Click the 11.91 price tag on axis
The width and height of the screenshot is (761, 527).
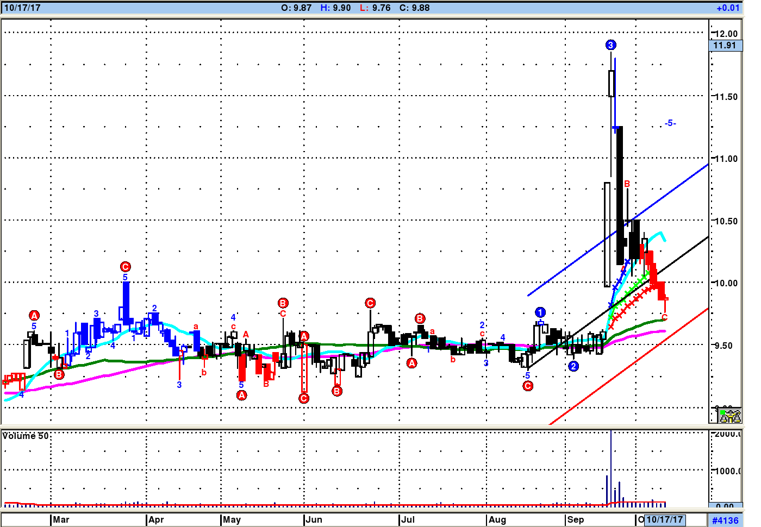click(725, 46)
